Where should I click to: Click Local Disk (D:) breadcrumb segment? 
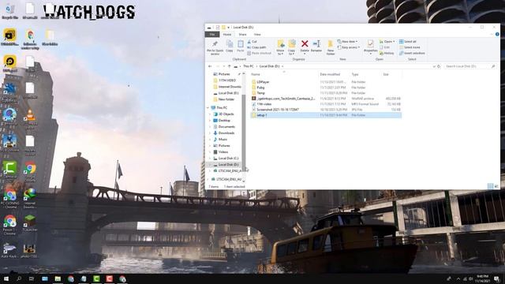pyautogui.click(x=269, y=66)
